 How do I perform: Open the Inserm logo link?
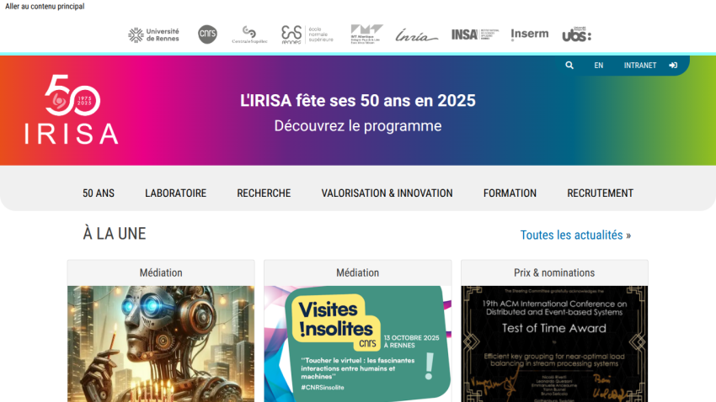pyautogui.click(x=529, y=34)
